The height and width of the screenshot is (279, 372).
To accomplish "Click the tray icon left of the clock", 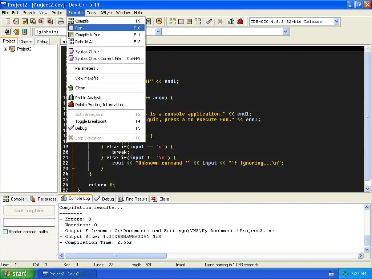I will (345, 274).
